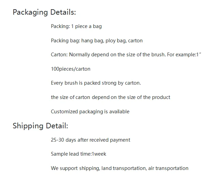Click the "100pieces/carton" text
This screenshot has height=186, width=220.
pyautogui.click(x=71, y=69)
